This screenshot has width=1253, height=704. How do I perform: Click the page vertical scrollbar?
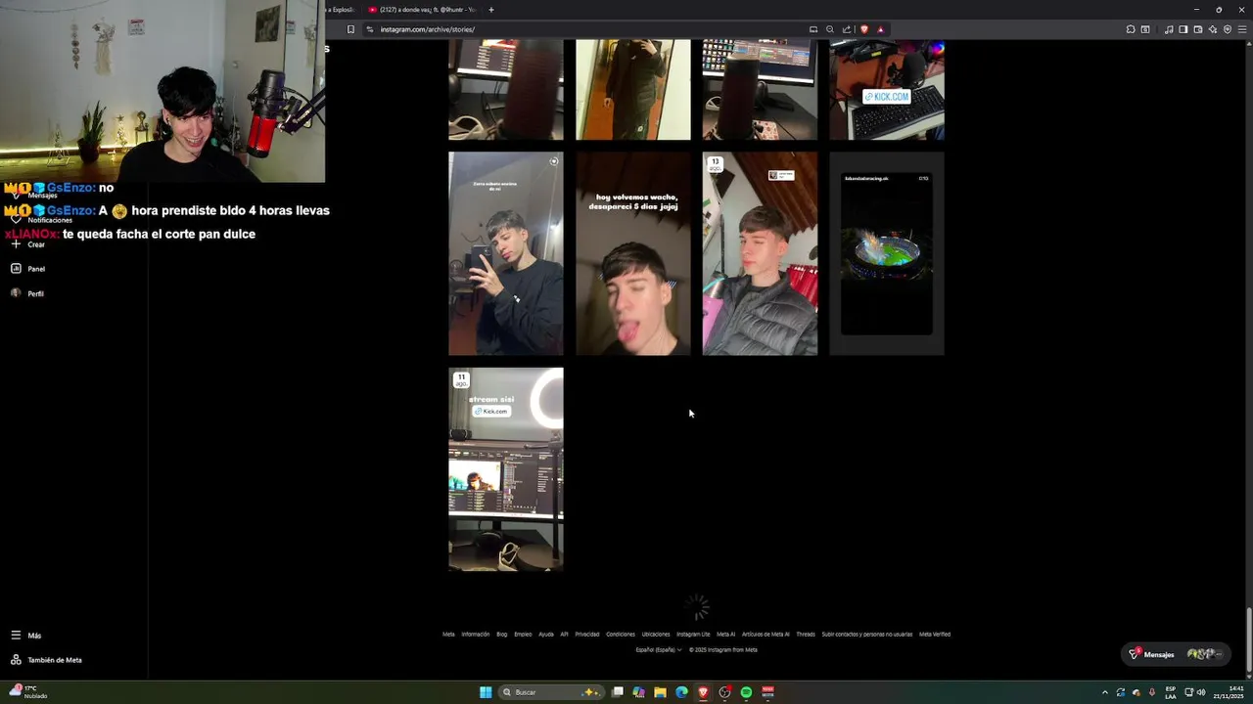(1248, 641)
